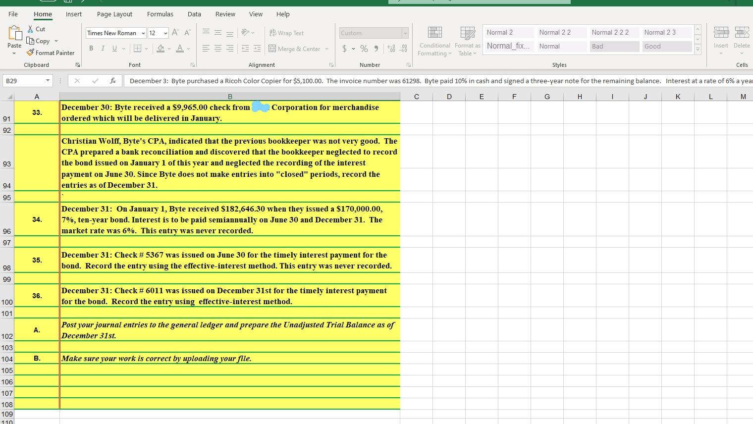Image resolution: width=753 pixels, height=424 pixels.
Task: Select the Format as Table icon
Action: (x=467, y=40)
